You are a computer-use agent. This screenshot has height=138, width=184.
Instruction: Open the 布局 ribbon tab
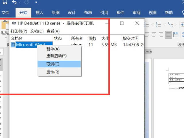88,12
